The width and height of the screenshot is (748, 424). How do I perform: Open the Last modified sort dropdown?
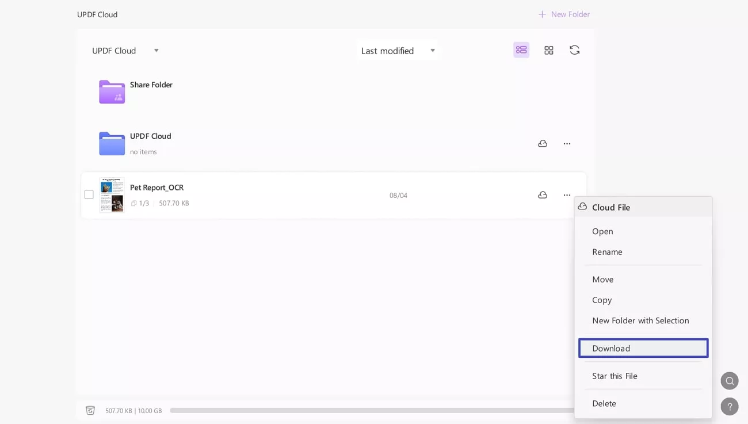[x=398, y=51]
